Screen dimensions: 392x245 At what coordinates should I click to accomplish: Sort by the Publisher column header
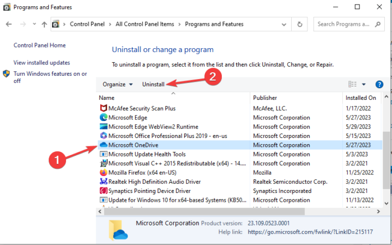(265, 98)
